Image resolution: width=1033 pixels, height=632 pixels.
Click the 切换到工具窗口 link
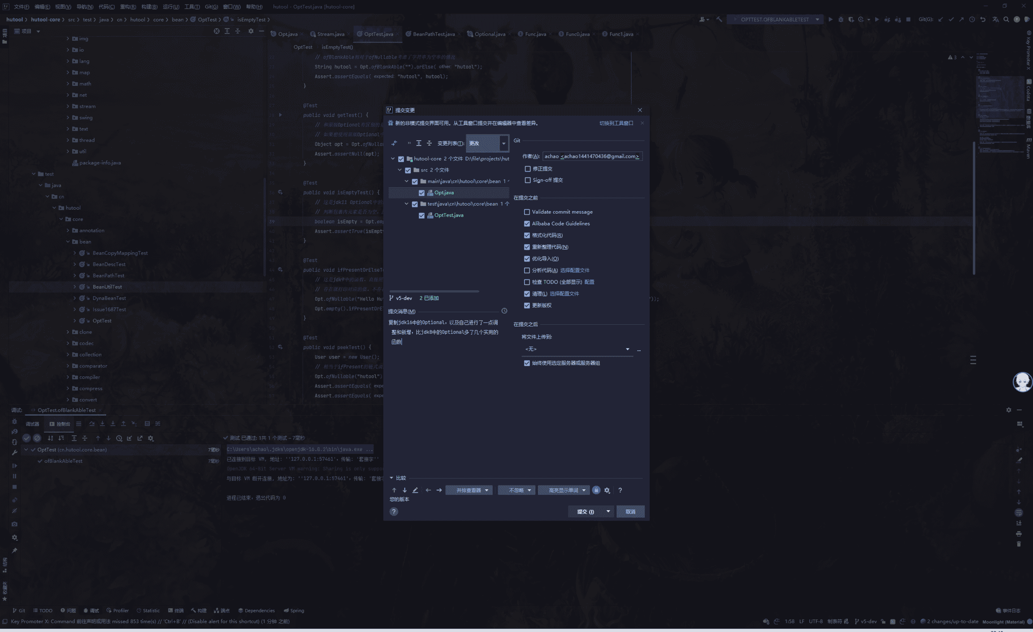point(616,123)
